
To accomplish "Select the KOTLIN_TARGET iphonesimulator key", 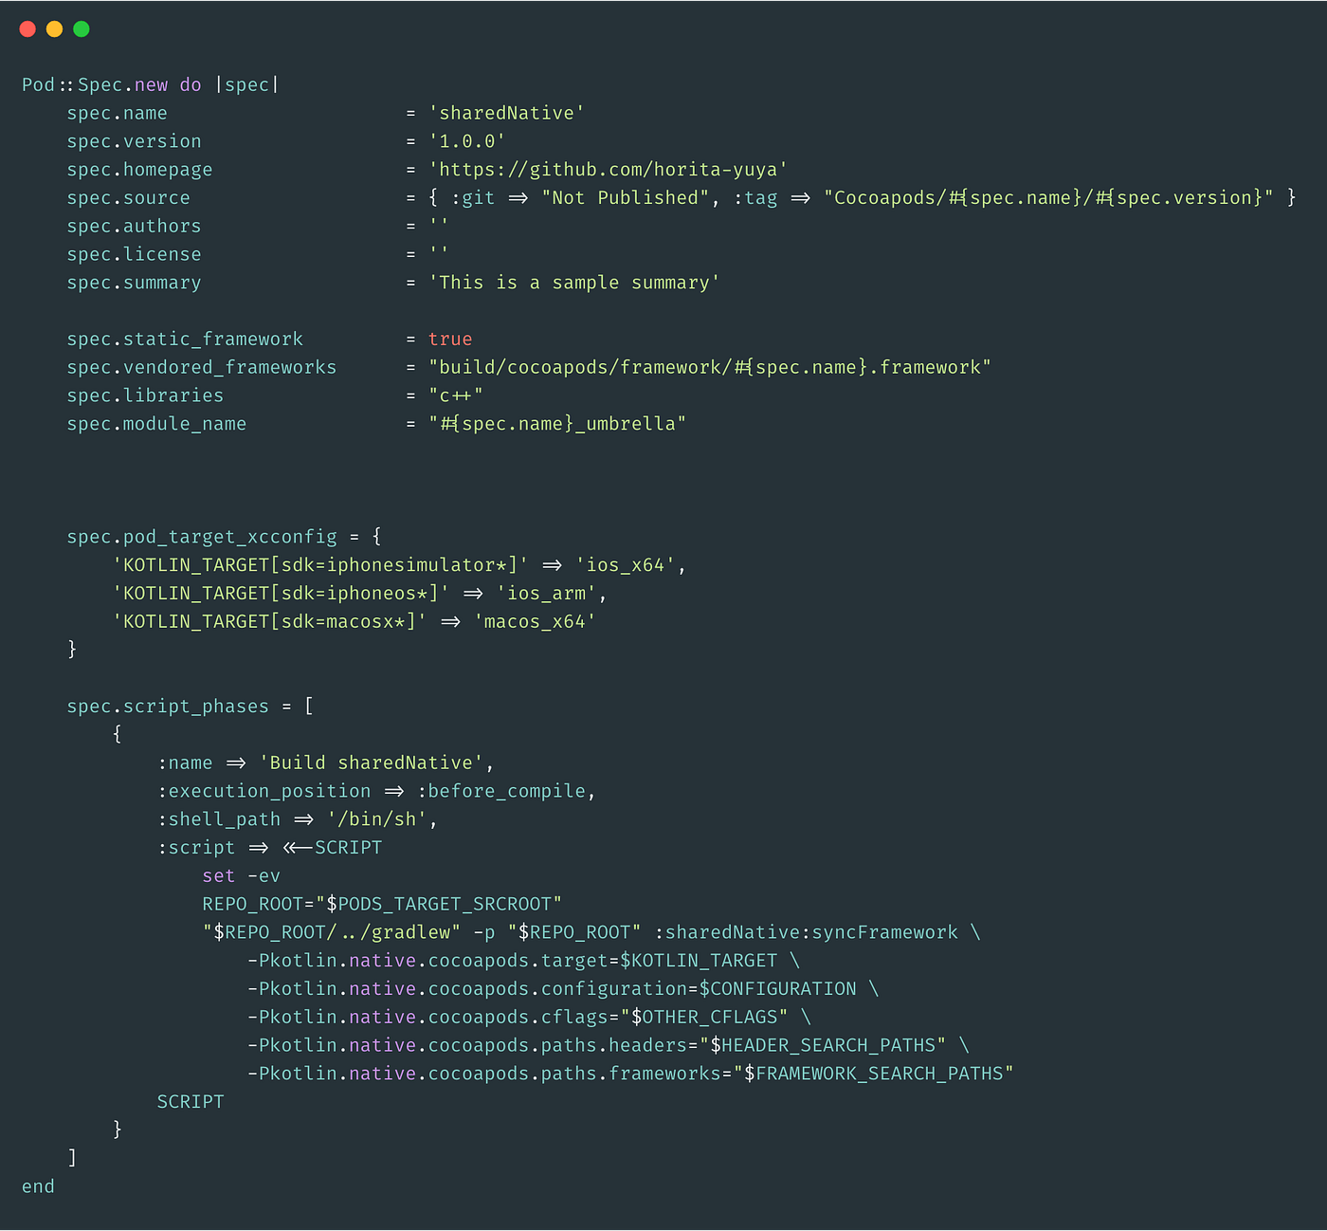I will click(319, 564).
